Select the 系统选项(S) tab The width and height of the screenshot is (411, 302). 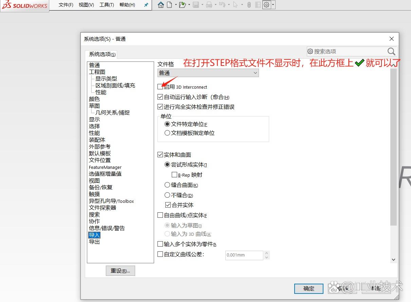tap(102, 54)
